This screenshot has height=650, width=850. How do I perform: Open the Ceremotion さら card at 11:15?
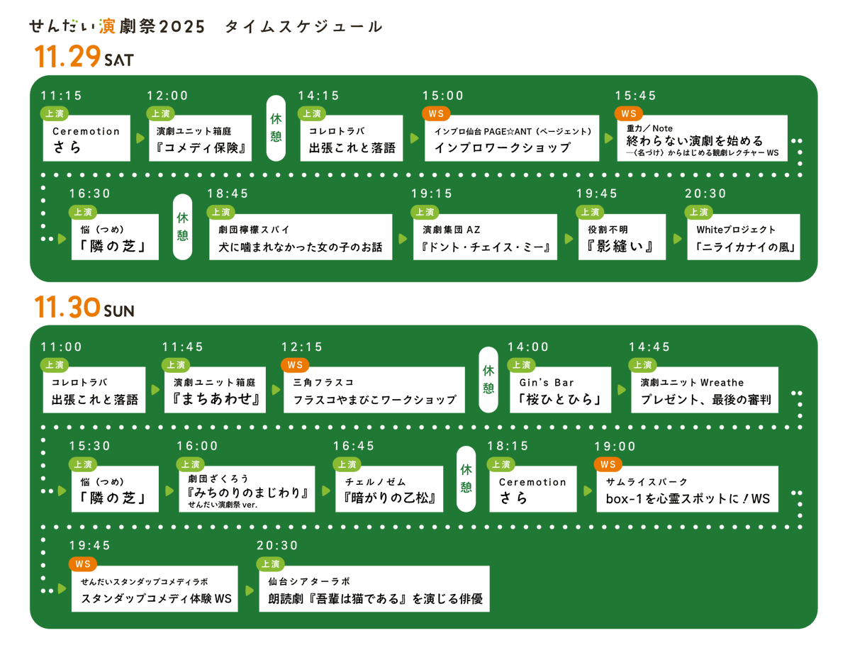tap(86, 138)
